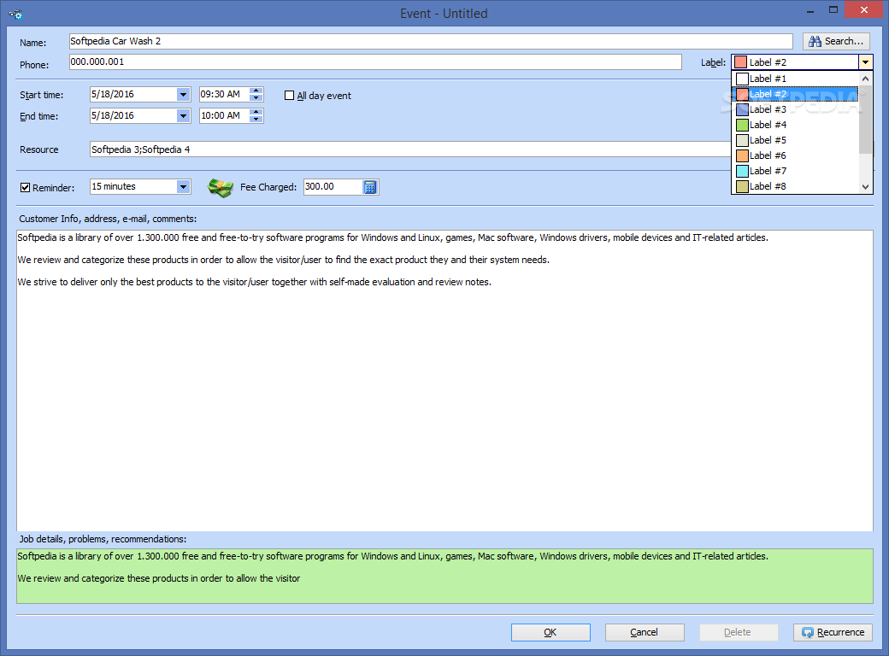
Task: Select Label #3 from the list
Action: [796, 109]
